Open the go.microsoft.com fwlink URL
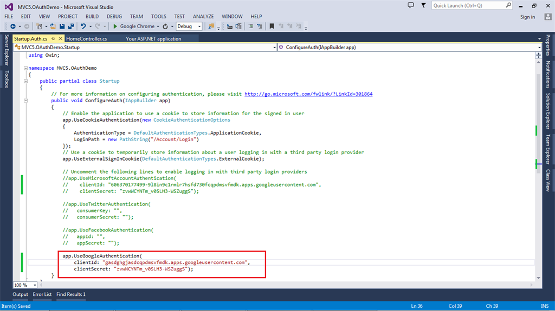555x311 pixels. click(x=308, y=94)
